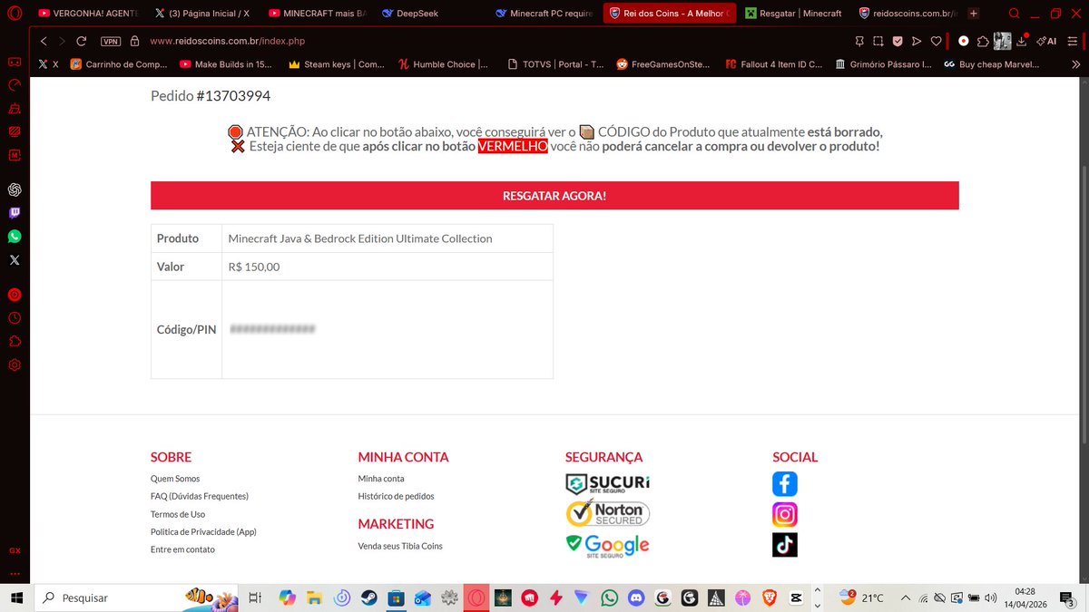Open Steam from the taskbar
Screen dimensions: 1089x612
tap(368, 597)
